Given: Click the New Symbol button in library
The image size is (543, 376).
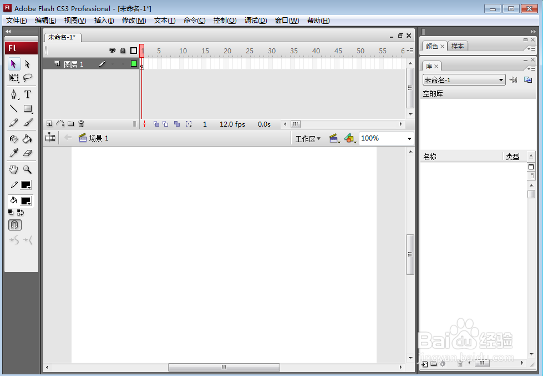Looking at the screenshot, I should pyautogui.click(x=425, y=364).
